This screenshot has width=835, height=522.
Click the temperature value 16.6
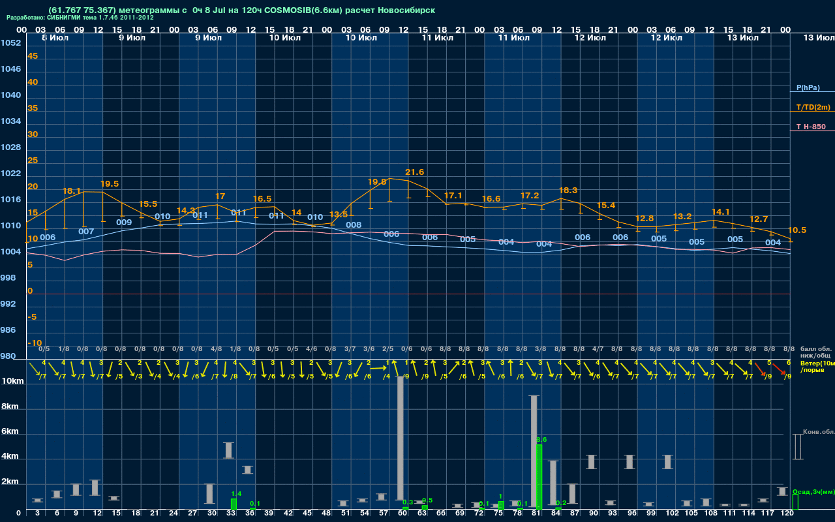(491, 199)
